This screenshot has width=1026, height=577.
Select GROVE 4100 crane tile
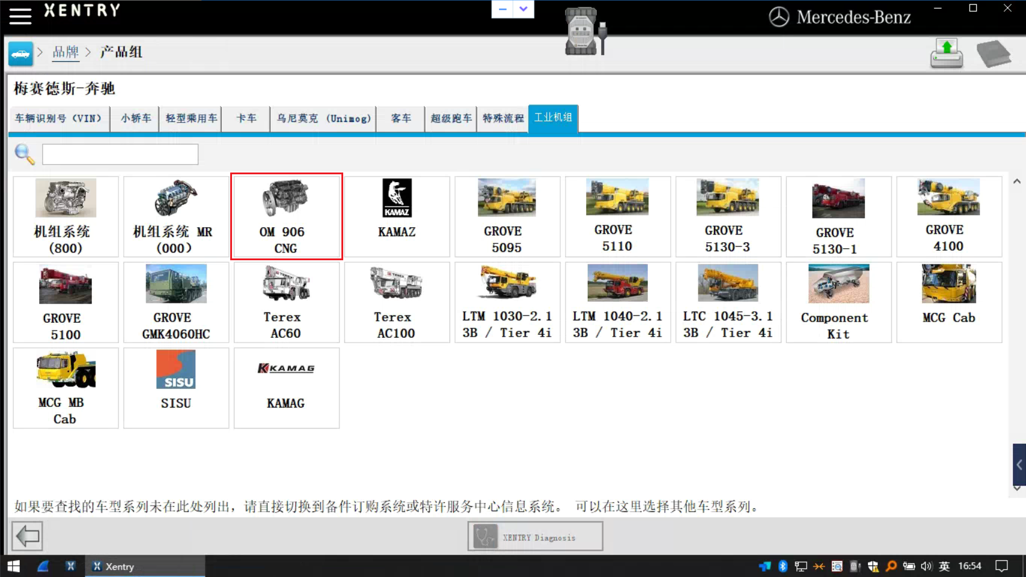click(x=949, y=216)
